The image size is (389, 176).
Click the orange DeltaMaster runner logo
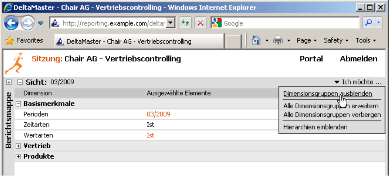(x=14, y=63)
